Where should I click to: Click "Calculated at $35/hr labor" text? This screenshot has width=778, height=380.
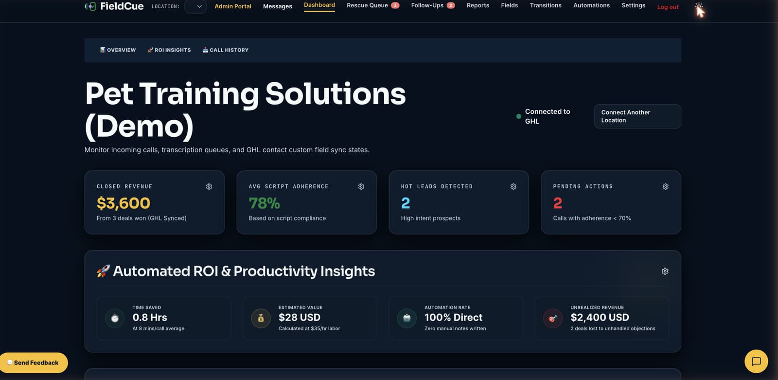coord(309,329)
